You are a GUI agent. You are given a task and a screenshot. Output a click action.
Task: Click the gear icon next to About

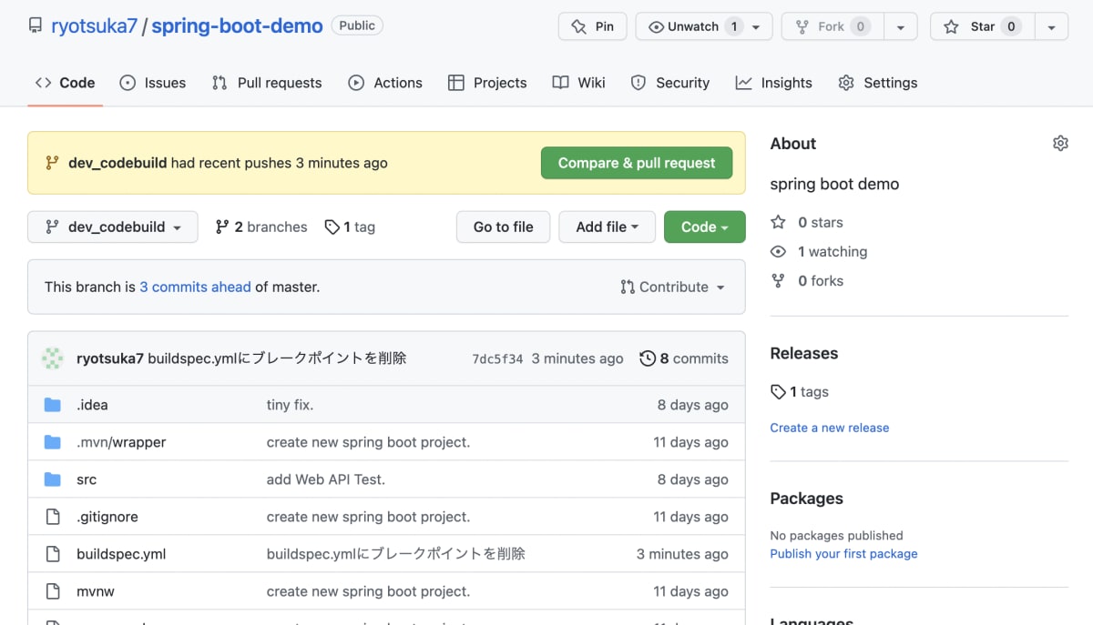pyautogui.click(x=1060, y=143)
